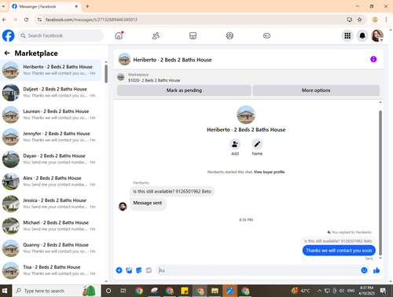This screenshot has height=297, width=393.
Task: Click Mark as pending button
Action: [x=184, y=90]
